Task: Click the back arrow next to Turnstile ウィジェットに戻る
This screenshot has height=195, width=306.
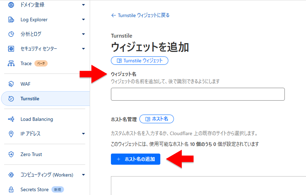Action: (x=113, y=15)
